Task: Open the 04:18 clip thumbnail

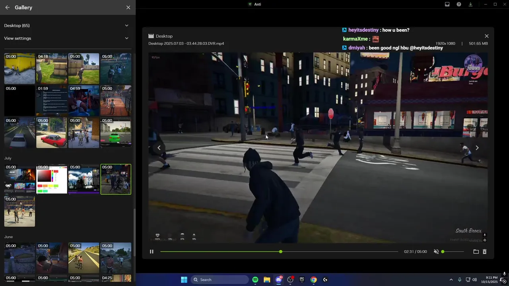Action: (52, 69)
